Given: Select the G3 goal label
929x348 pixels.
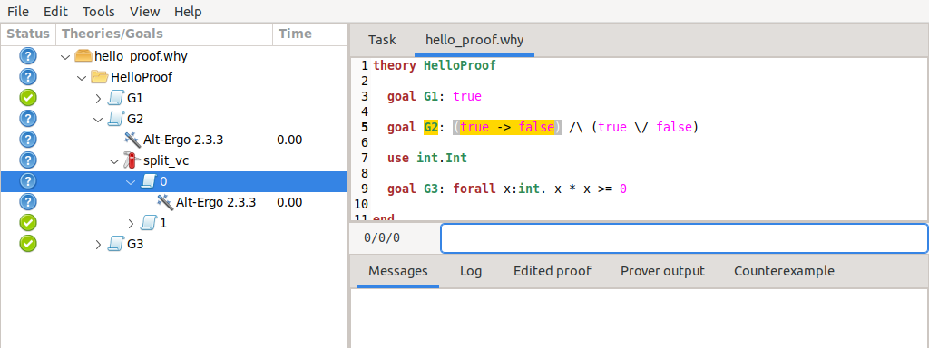Looking at the screenshot, I should coord(135,244).
